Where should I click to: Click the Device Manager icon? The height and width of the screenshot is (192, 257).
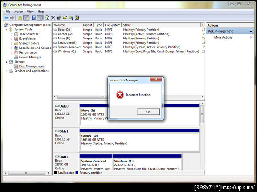tap(16, 57)
